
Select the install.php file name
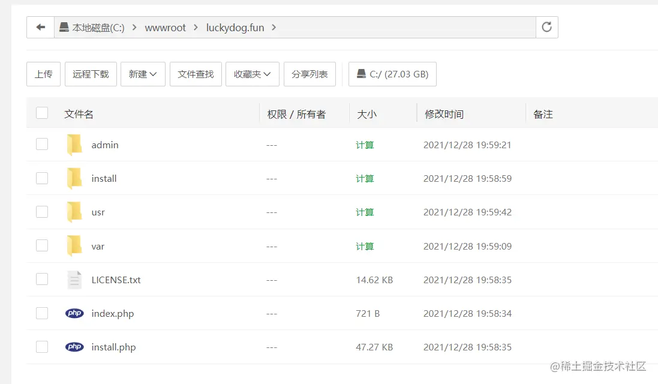click(114, 347)
